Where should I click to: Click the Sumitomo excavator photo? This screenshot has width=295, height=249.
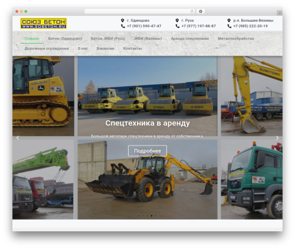tap(252, 96)
